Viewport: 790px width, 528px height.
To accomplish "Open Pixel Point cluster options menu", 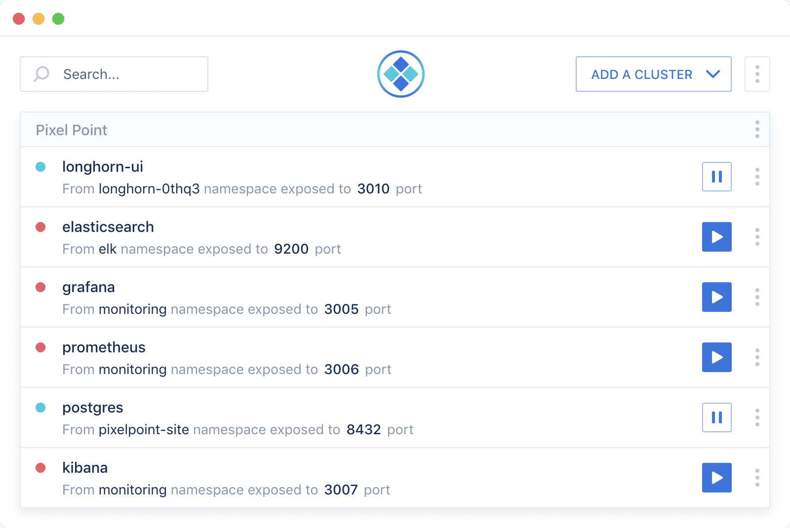I will (x=757, y=129).
